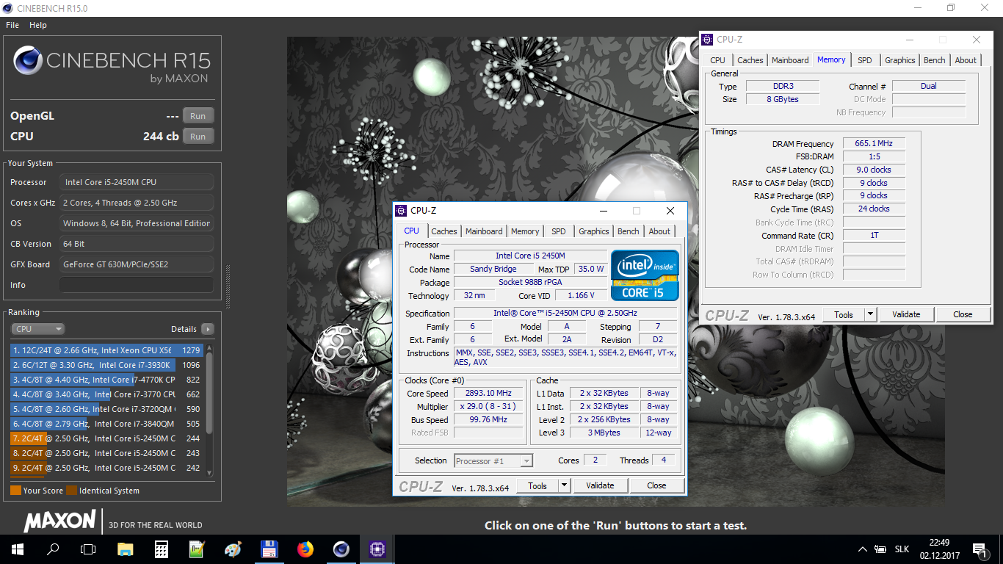Select ranking row i5-2450M score 244
The image size is (1003, 564).
[x=106, y=438]
